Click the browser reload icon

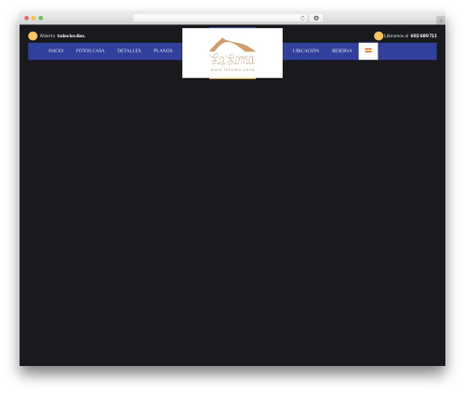[x=302, y=19]
